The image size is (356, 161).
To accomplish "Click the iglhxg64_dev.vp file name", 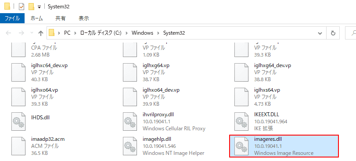I will pos(273,65).
